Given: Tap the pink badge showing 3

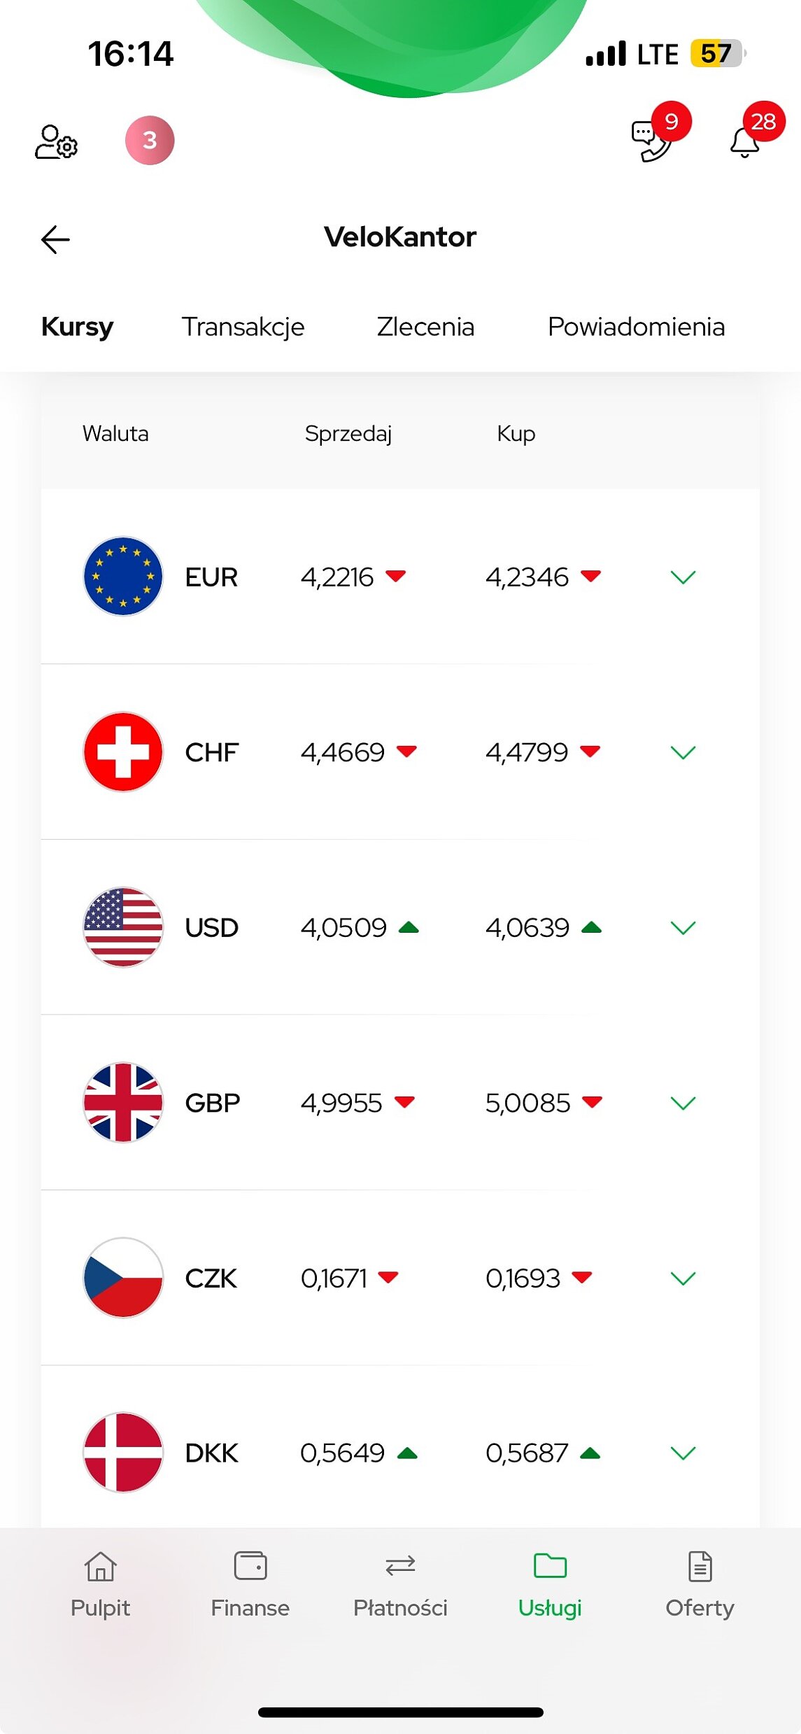Looking at the screenshot, I should [x=150, y=141].
